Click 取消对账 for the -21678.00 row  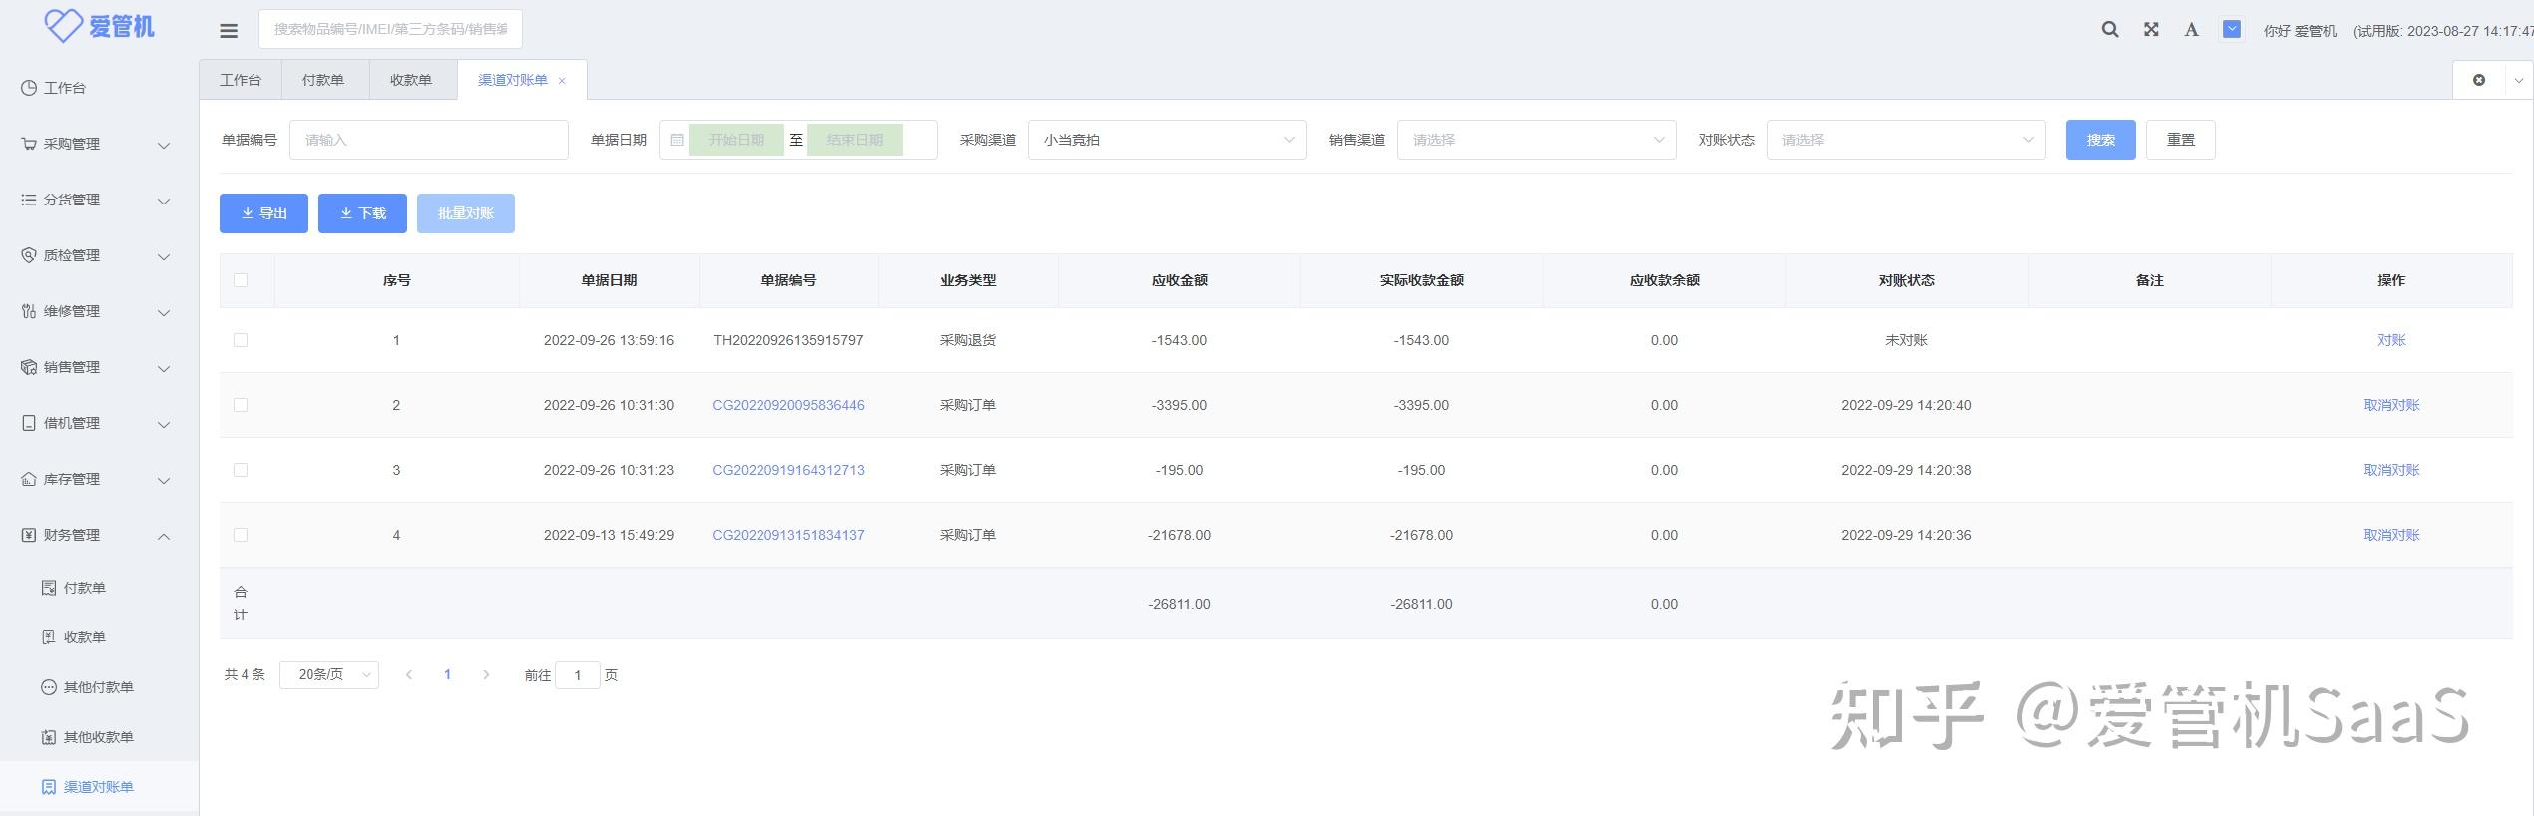[2391, 535]
